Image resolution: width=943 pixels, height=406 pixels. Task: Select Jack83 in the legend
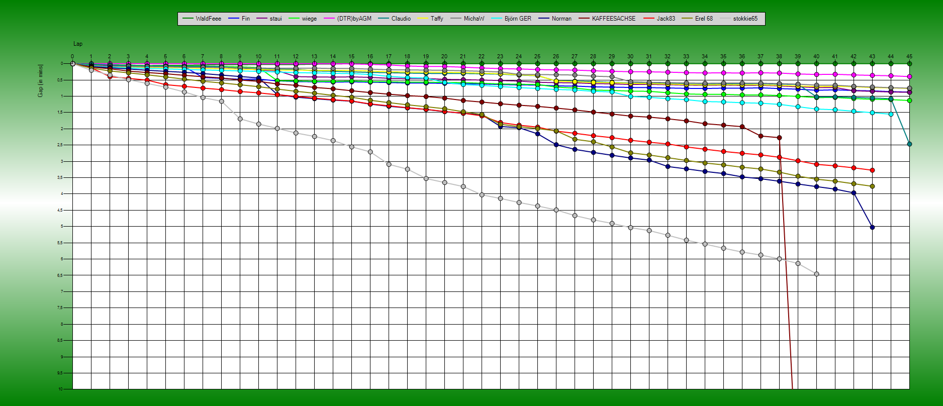coord(659,19)
